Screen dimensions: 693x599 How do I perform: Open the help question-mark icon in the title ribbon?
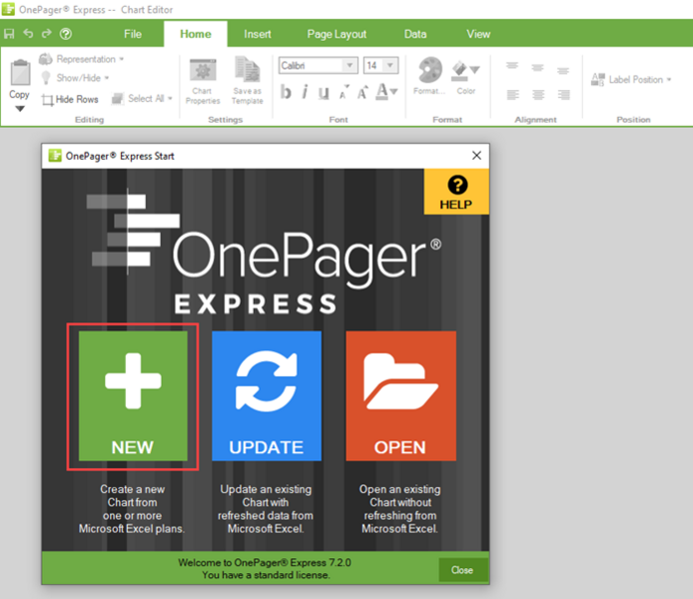click(66, 34)
